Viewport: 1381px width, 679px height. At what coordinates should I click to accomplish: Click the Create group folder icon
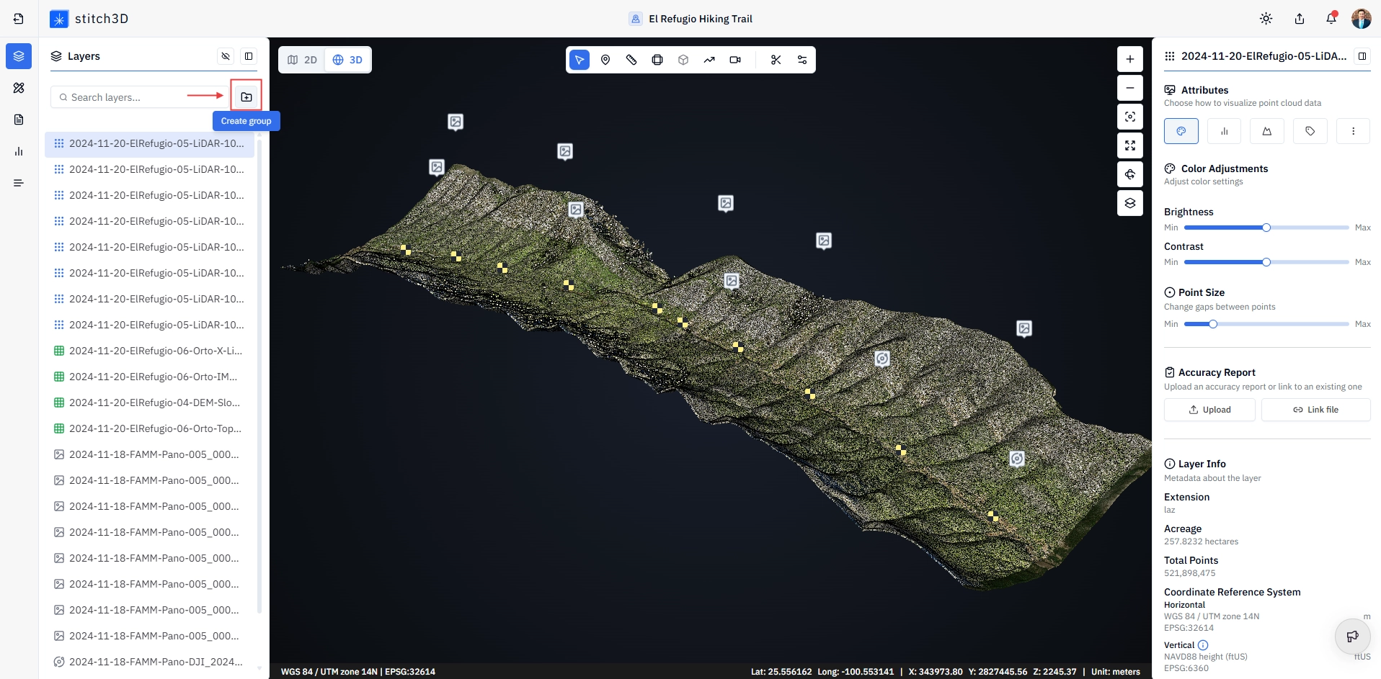pos(247,96)
